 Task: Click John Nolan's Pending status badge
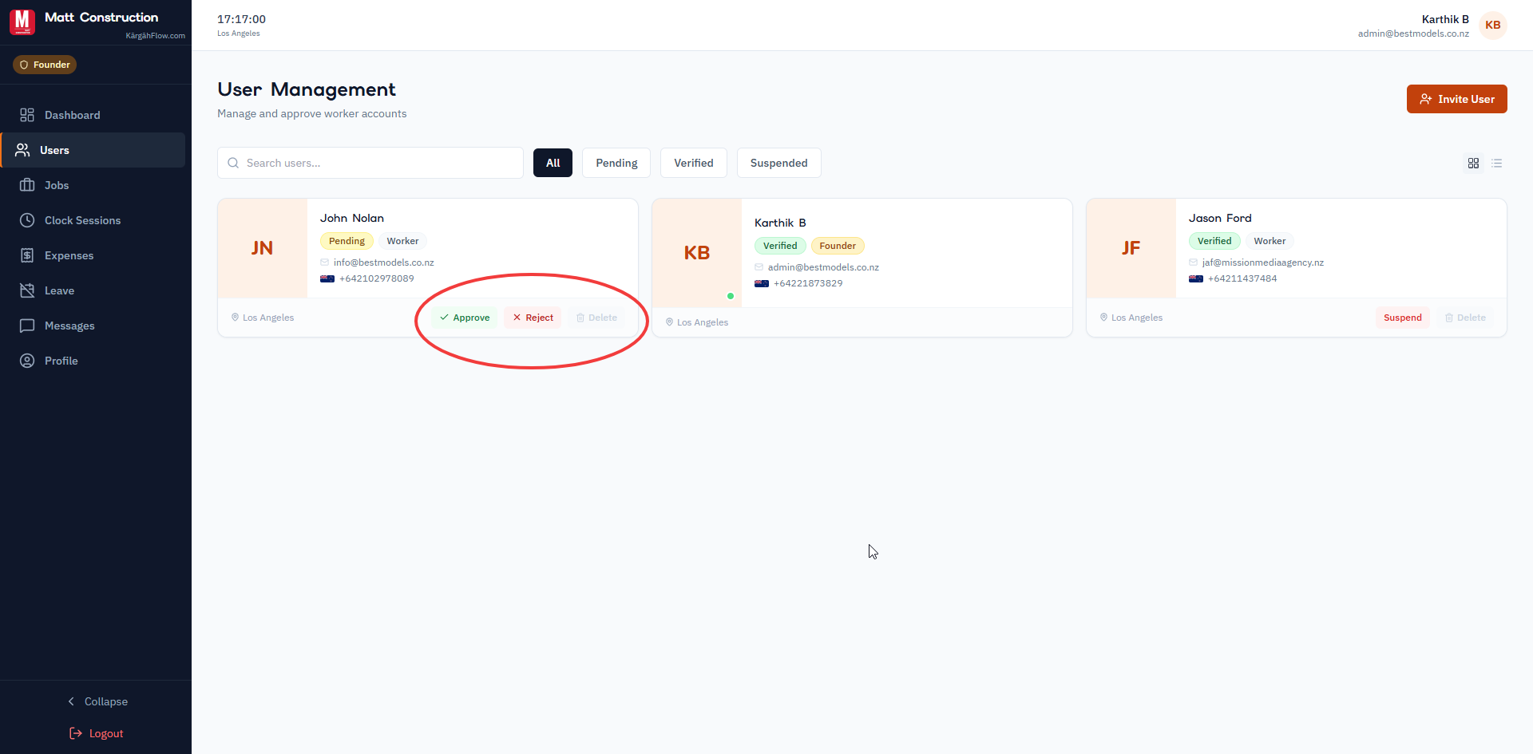(x=347, y=241)
